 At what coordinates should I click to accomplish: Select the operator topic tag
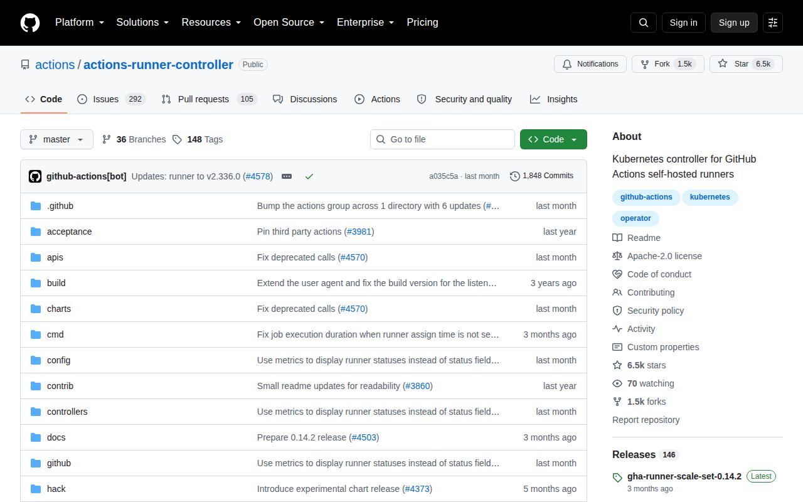[x=635, y=218]
